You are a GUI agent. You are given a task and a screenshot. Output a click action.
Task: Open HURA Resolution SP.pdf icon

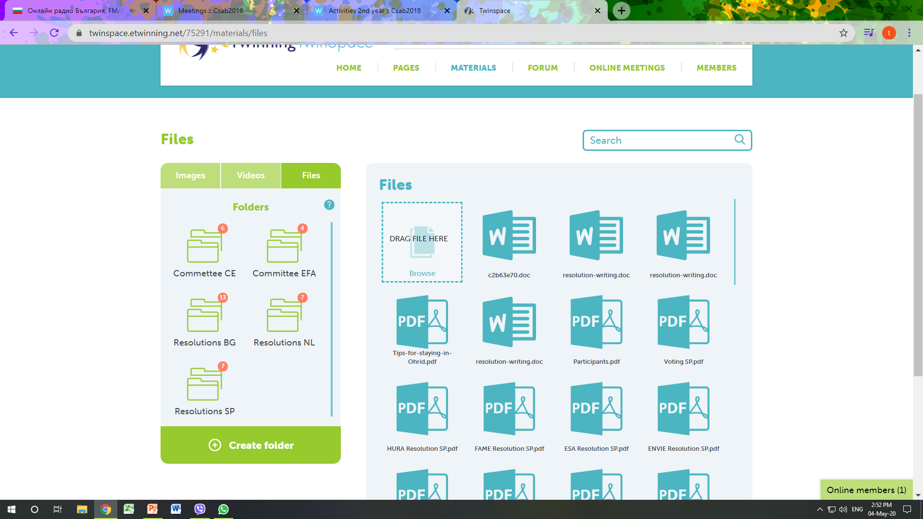tap(422, 409)
